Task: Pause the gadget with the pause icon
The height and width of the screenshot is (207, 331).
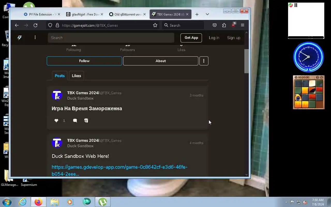Action: click(296, 5)
